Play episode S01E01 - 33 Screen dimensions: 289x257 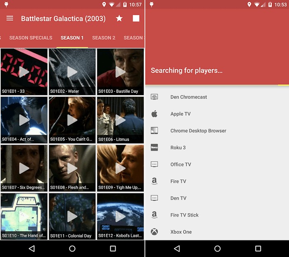pyautogui.click(x=24, y=72)
